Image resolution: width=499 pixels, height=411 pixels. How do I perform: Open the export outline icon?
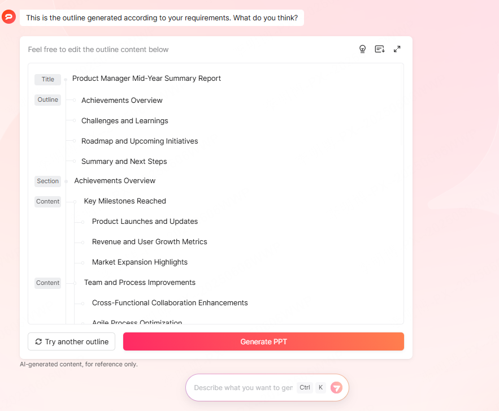tap(379, 49)
